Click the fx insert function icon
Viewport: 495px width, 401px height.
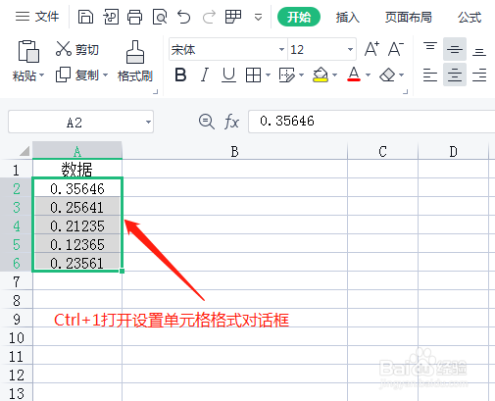231,122
